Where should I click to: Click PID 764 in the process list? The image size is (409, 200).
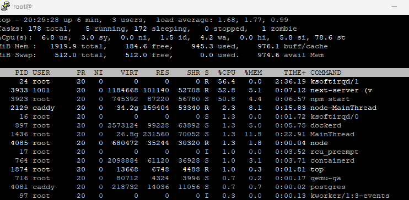point(21,160)
